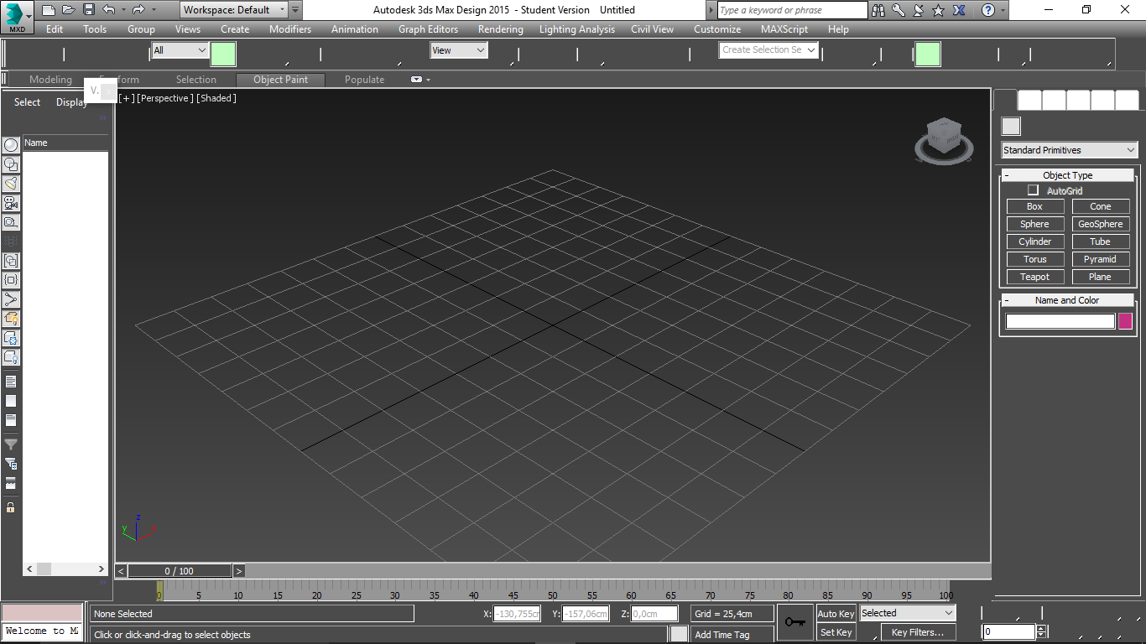Click the Open File icon
The image size is (1146, 644).
coord(68,10)
